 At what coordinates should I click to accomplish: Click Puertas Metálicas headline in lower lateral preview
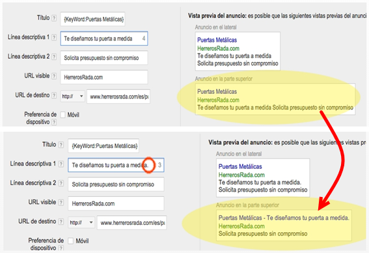[240, 166]
